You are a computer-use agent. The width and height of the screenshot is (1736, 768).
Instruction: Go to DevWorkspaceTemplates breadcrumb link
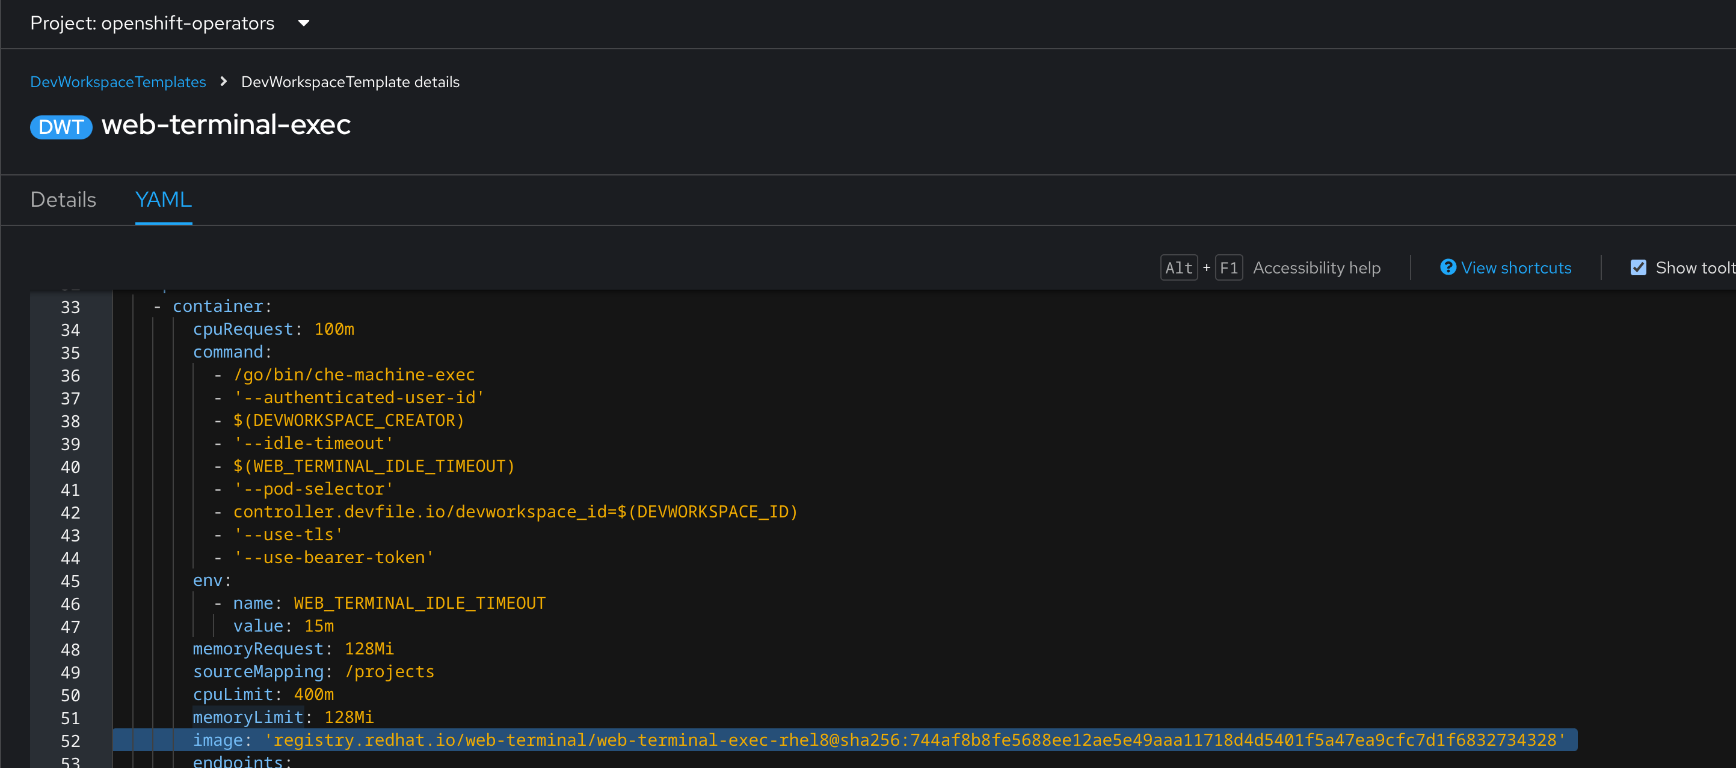point(118,82)
